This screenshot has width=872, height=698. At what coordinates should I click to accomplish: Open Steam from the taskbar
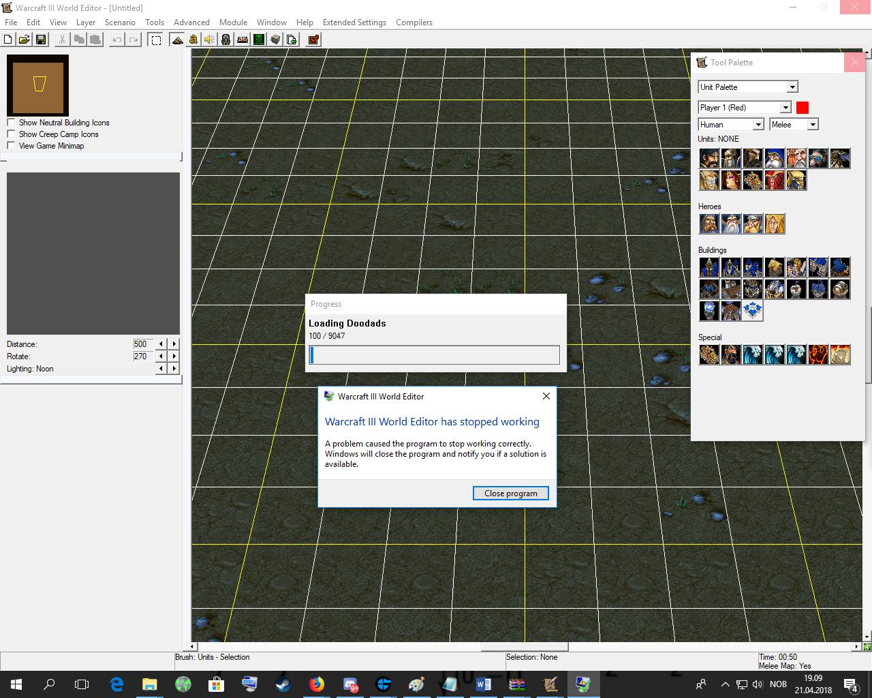283,684
